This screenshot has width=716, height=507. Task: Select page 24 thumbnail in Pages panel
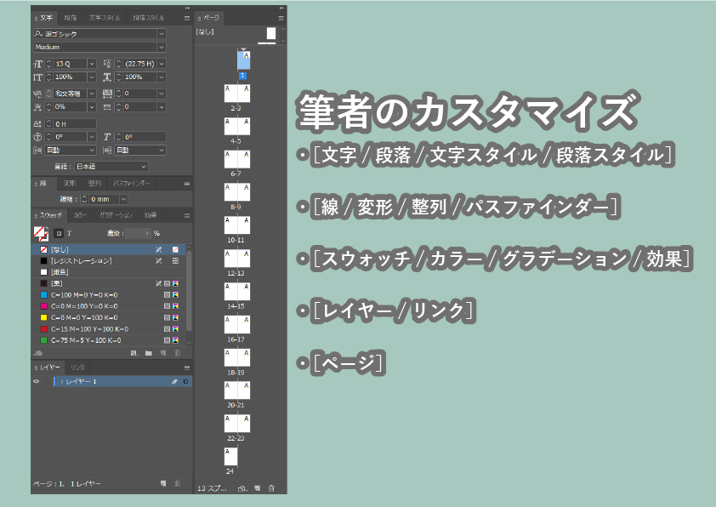[230, 456]
